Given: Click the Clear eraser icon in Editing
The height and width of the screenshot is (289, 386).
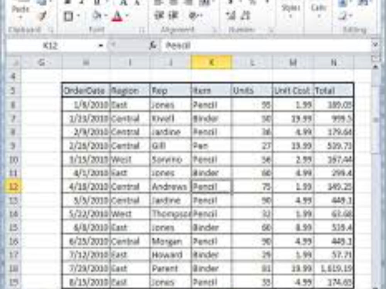Looking at the screenshot, I should click(x=343, y=16).
